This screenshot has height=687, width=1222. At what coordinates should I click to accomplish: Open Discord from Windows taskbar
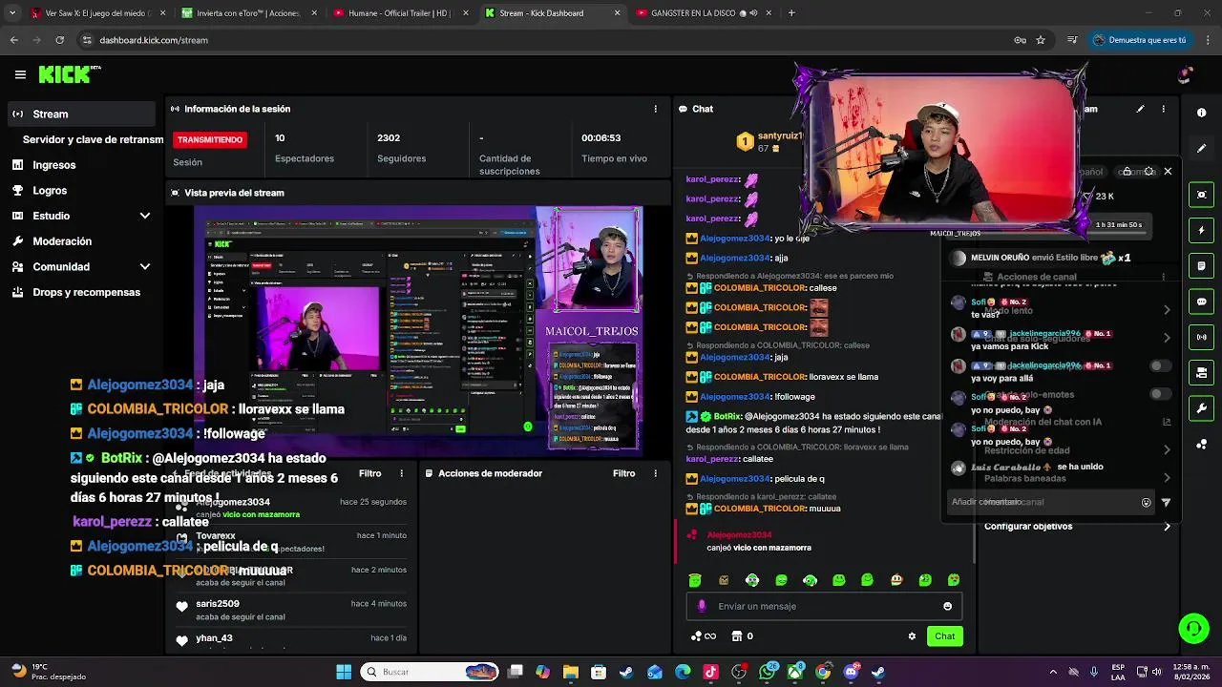[x=852, y=672]
